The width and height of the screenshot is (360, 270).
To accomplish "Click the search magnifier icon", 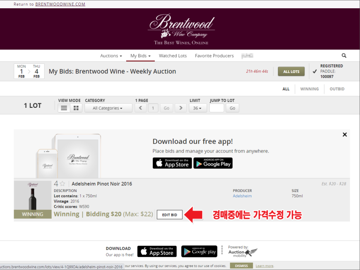I will 344,56.
